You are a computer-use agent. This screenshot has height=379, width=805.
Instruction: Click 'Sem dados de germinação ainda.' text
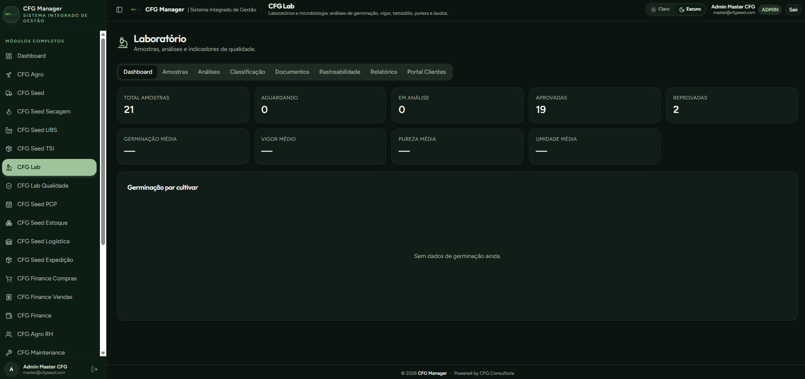[458, 256]
